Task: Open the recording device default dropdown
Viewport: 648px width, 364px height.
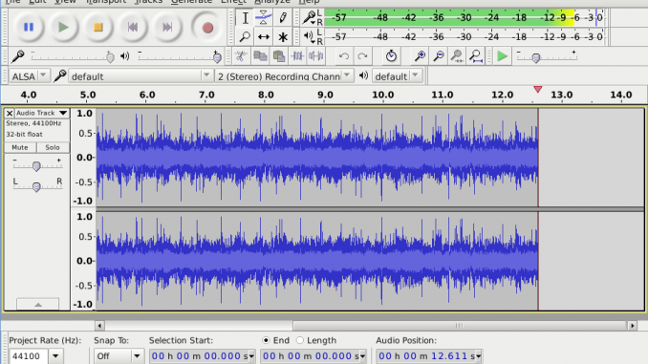Action: [x=140, y=76]
